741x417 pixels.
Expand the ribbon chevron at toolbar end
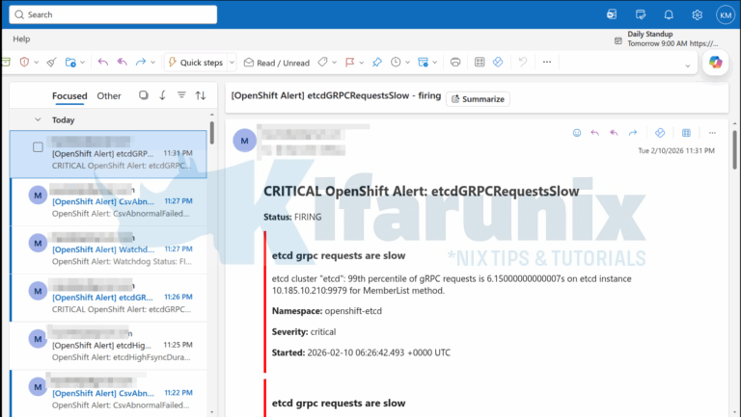pyautogui.click(x=688, y=66)
